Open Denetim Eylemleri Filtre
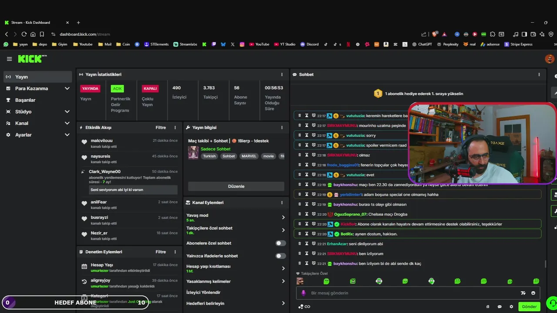The width and height of the screenshot is (557, 313). (161, 252)
